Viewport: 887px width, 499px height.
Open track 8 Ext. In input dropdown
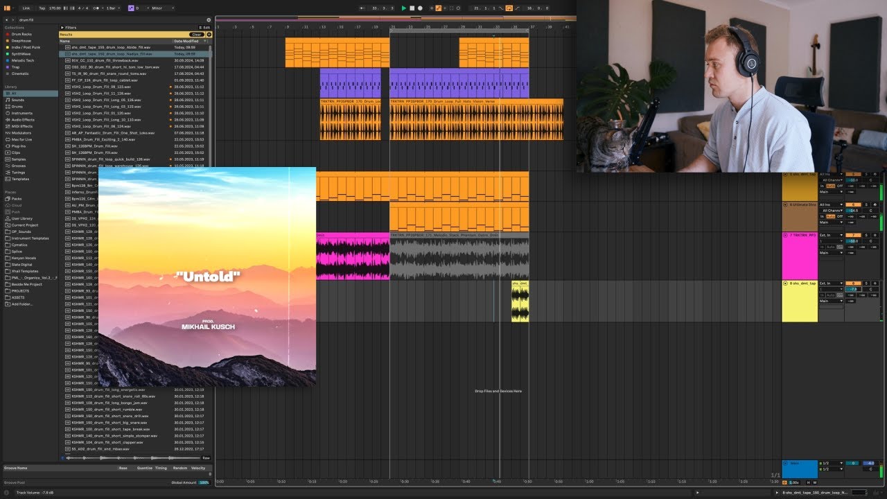click(831, 283)
